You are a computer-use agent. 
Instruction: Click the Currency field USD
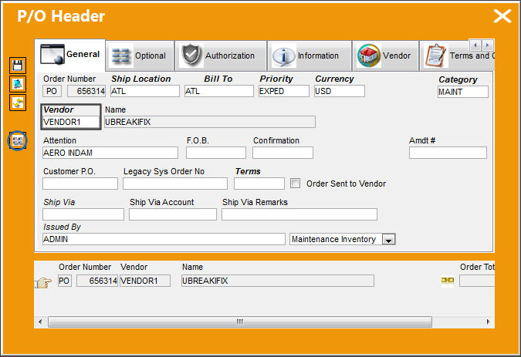tap(340, 91)
